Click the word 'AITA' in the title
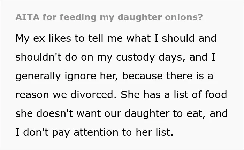 (28, 17)
